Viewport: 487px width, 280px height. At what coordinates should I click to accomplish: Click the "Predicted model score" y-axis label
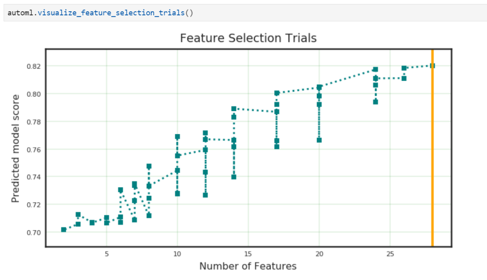click(16, 148)
